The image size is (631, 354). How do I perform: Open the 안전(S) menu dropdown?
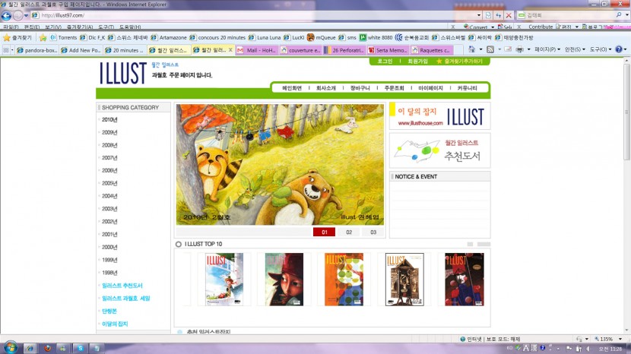coord(574,49)
